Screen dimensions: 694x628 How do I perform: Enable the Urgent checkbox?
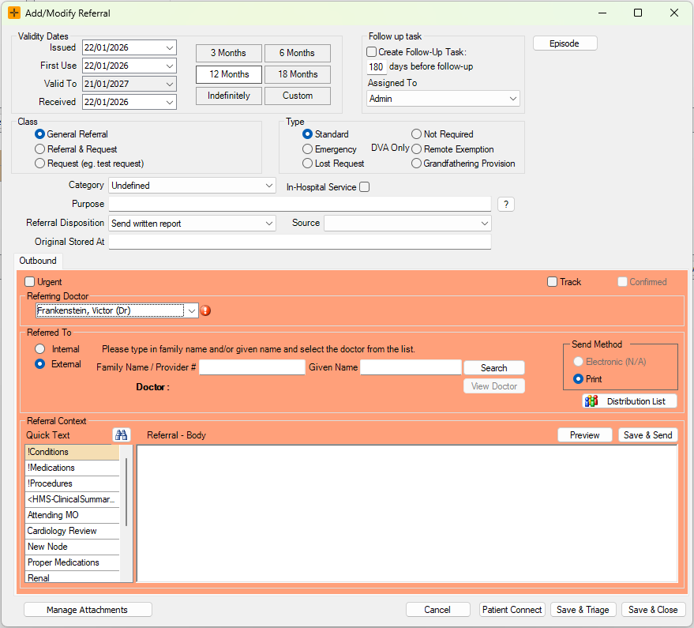[30, 282]
